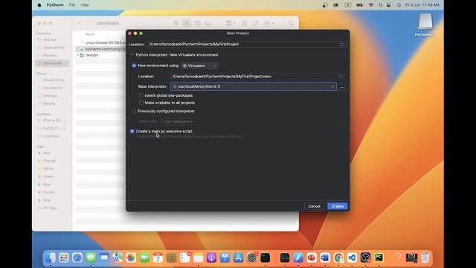The width and height of the screenshot is (476, 268).
Task: Open Notes in the dock
Action: [x=199, y=258]
